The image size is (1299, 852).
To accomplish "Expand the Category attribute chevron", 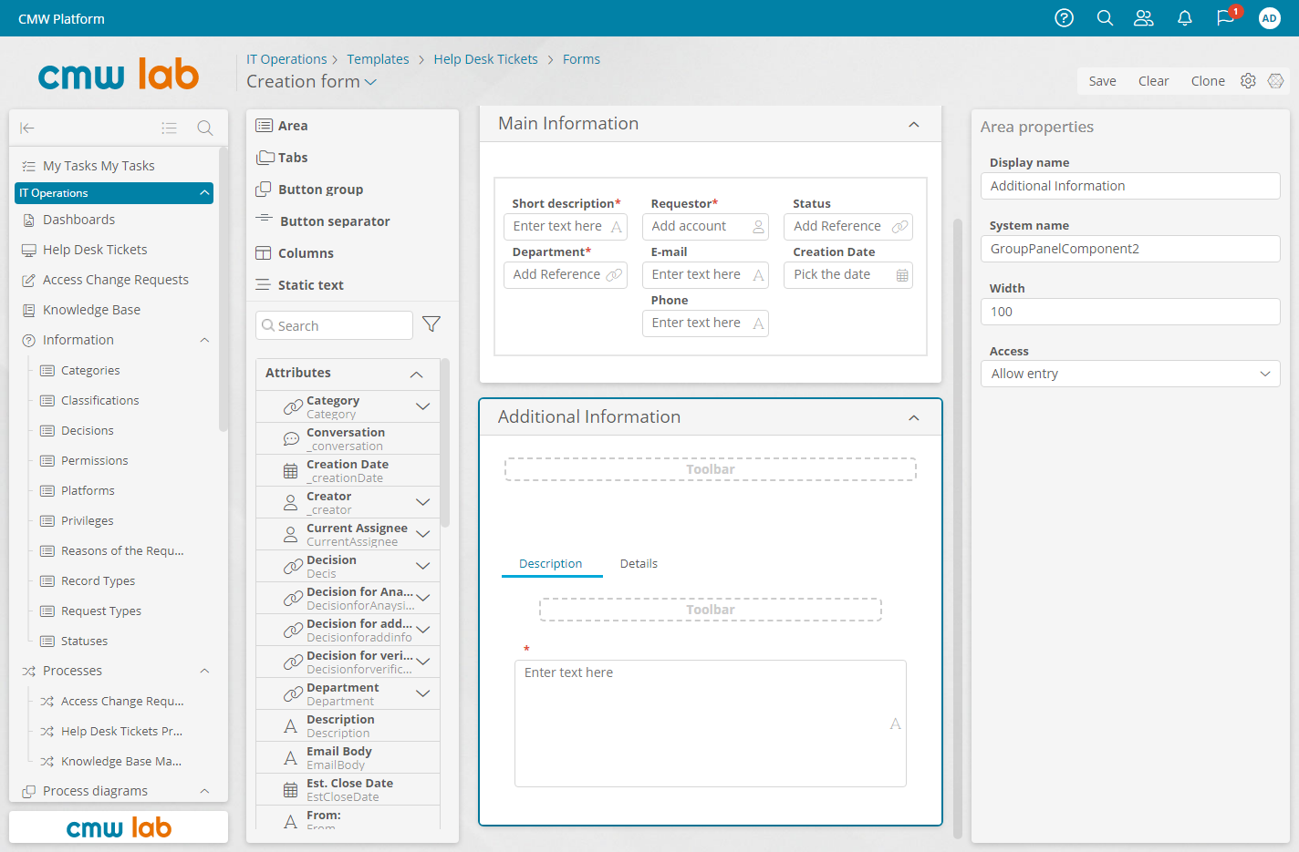I will point(422,406).
